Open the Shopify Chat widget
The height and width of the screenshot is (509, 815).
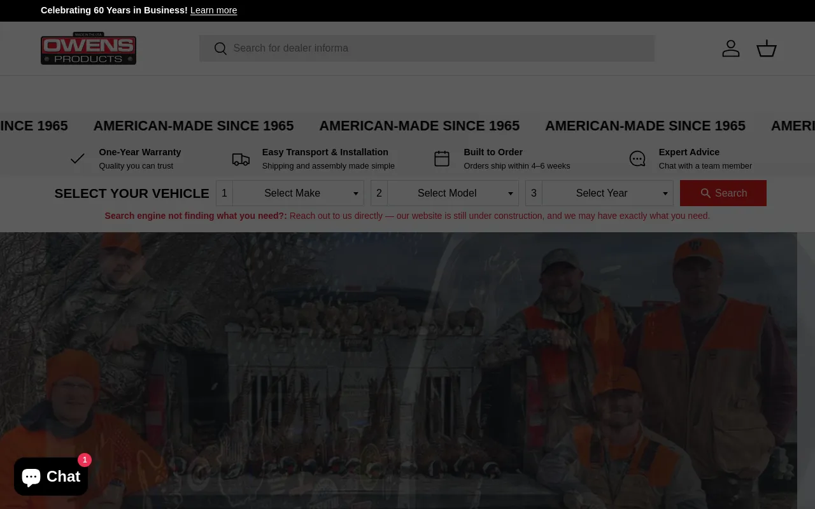(51, 477)
